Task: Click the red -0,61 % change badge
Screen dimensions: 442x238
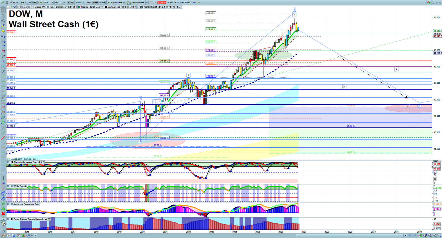Action: tap(162, 2)
